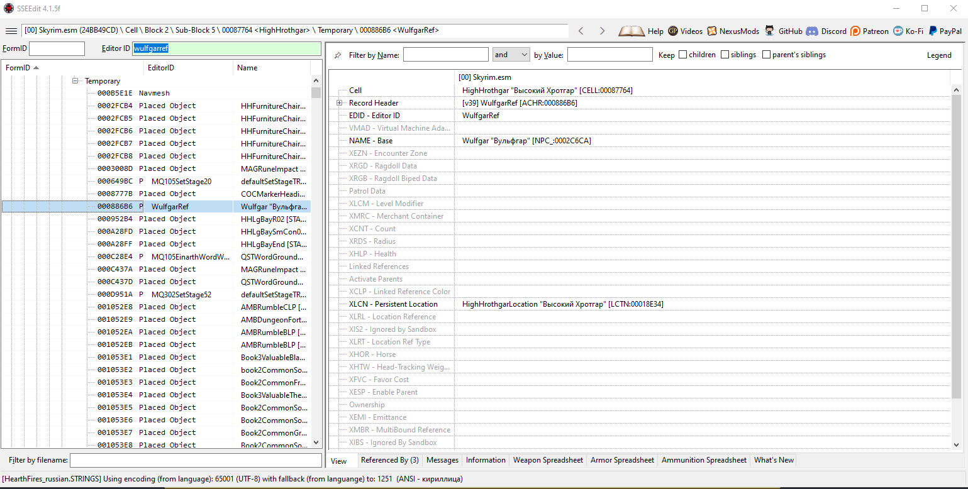This screenshot has width=968, height=489.
Task: Switch to the Messages tab
Action: click(442, 460)
